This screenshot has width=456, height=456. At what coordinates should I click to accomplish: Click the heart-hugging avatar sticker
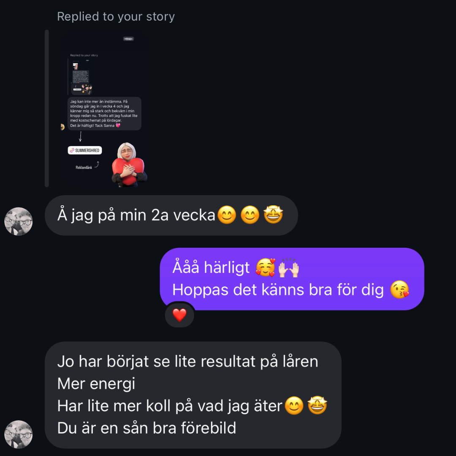(x=129, y=164)
